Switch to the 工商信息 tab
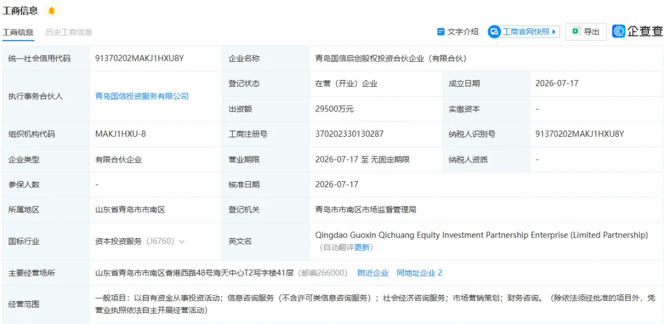 click(x=18, y=32)
